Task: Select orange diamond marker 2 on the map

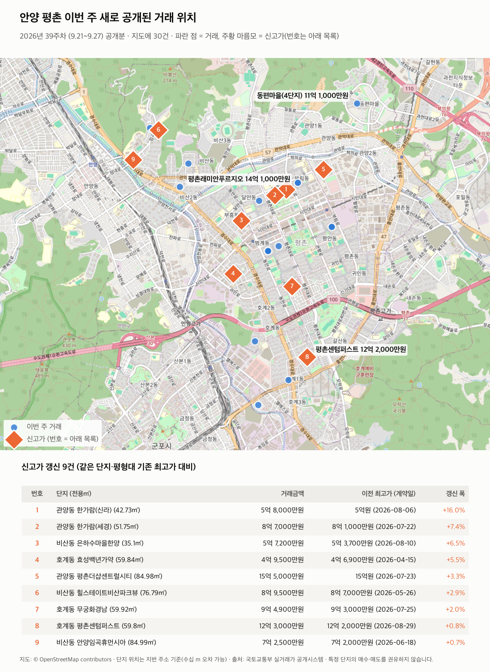Action: coord(275,195)
